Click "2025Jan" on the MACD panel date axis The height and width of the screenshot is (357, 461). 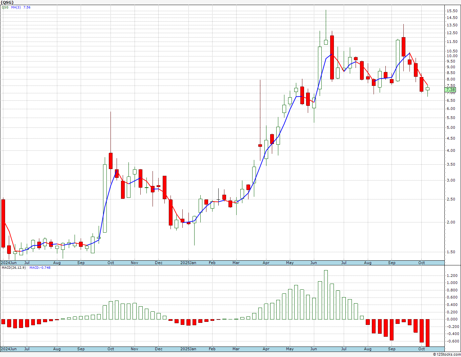click(188, 349)
